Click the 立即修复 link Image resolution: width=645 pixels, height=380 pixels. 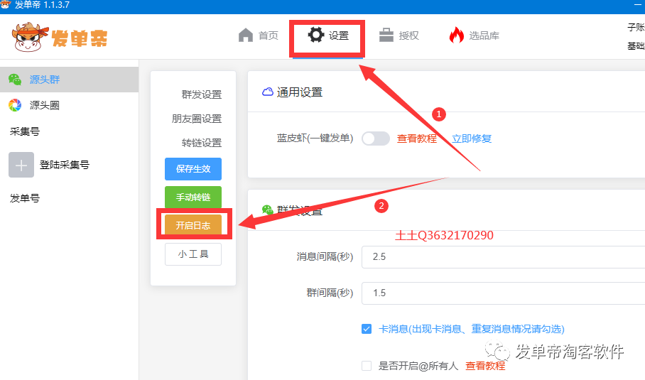click(x=472, y=139)
